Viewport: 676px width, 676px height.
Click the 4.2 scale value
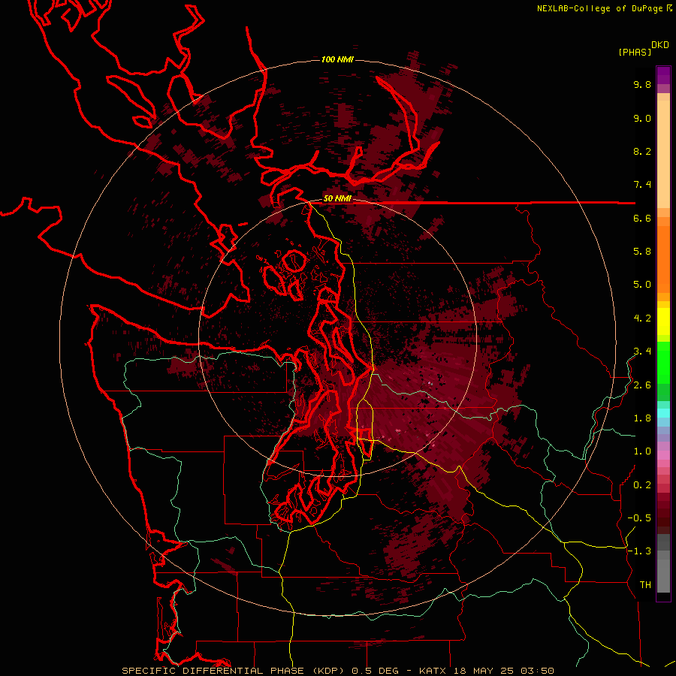642,318
